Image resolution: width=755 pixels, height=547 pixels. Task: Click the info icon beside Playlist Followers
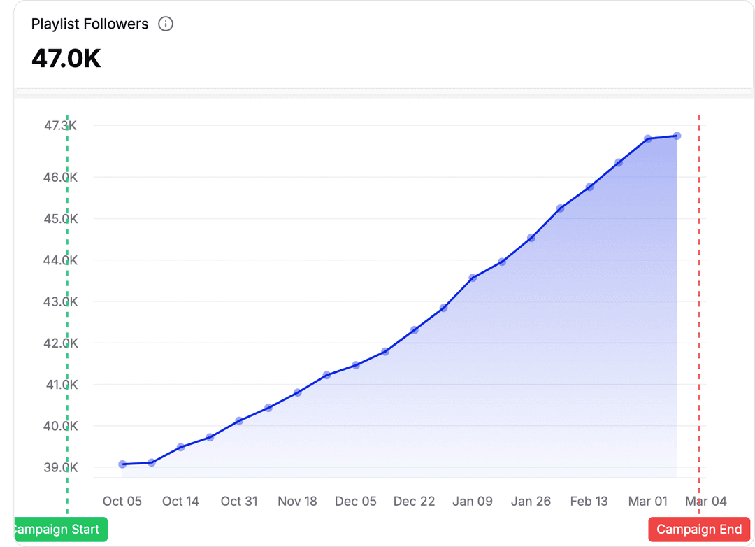(x=166, y=23)
